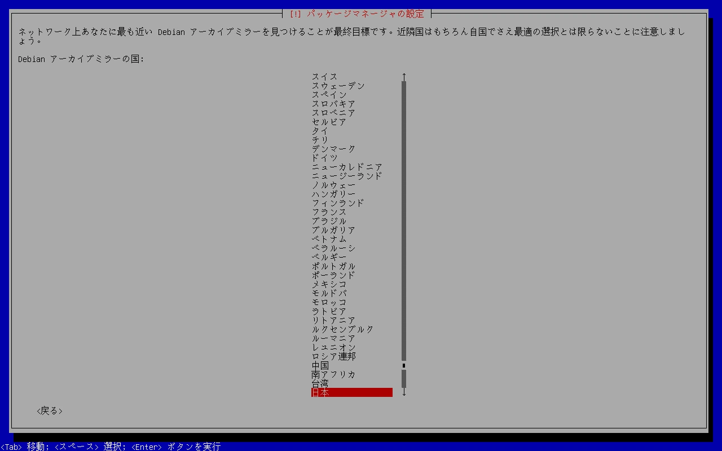This screenshot has width=722, height=451.
Task: Select チリ from the list
Action: 320,140
